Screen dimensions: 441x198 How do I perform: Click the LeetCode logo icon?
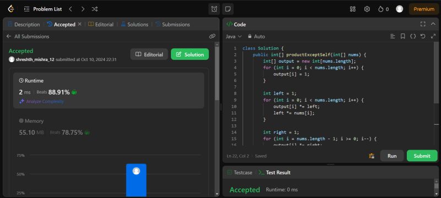[x=11, y=9]
